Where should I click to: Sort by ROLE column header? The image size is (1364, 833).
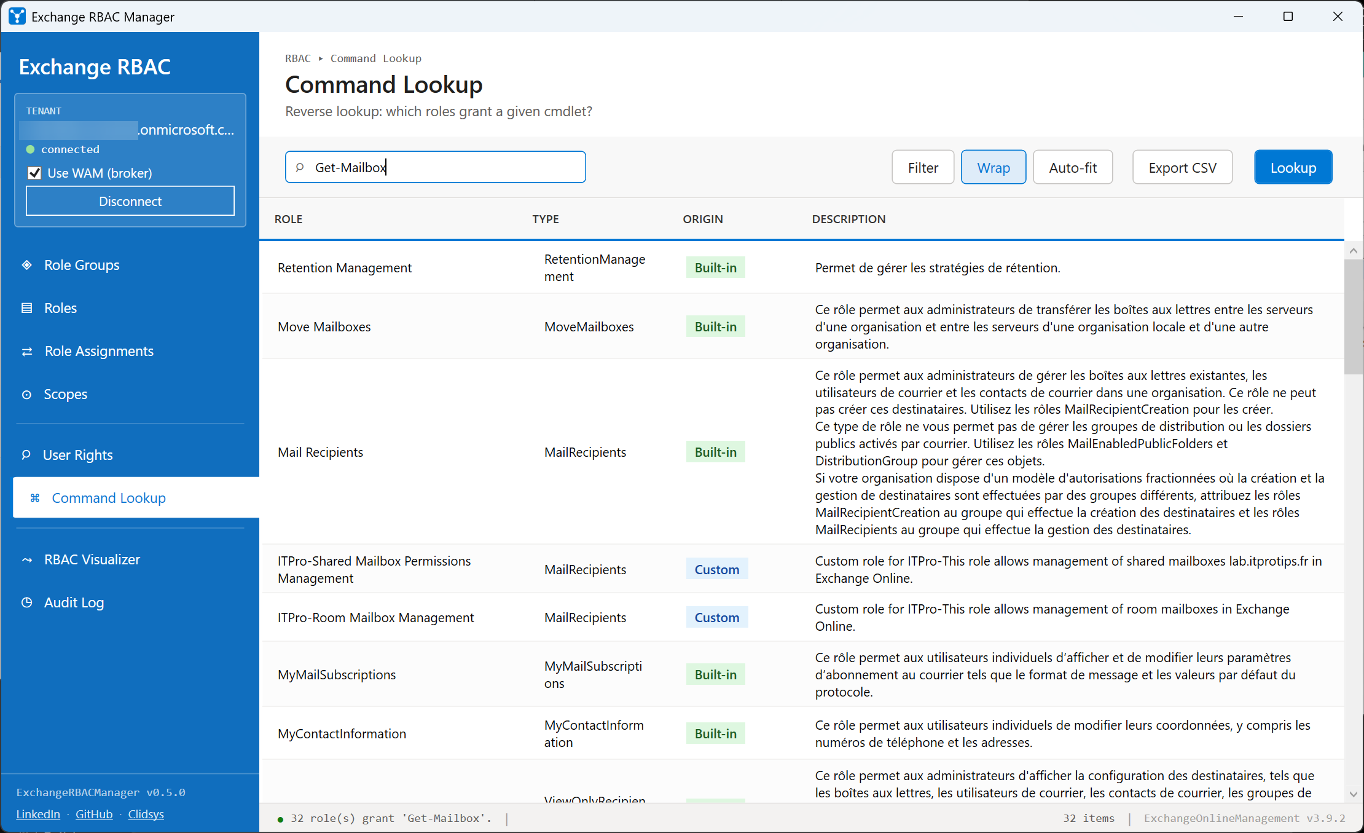pyautogui.click(x=288, y=219)
